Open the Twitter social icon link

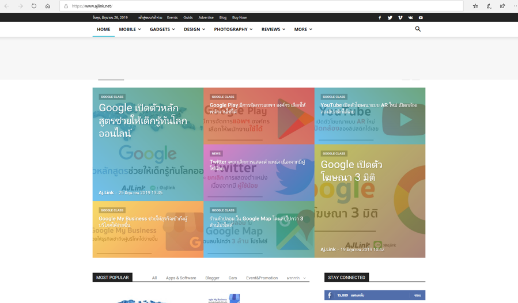(x=390, y=18)
